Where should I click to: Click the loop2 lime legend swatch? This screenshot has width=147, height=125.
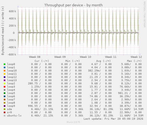[5, 84]
